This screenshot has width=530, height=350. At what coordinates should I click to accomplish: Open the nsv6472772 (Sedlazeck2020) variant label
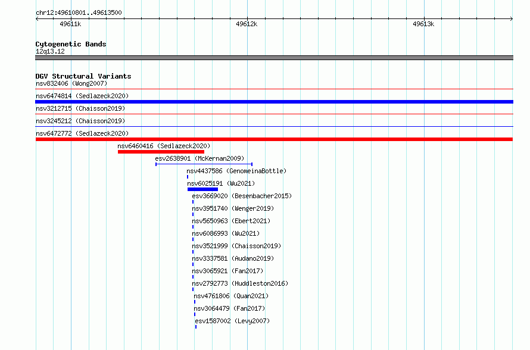point(82,133)
